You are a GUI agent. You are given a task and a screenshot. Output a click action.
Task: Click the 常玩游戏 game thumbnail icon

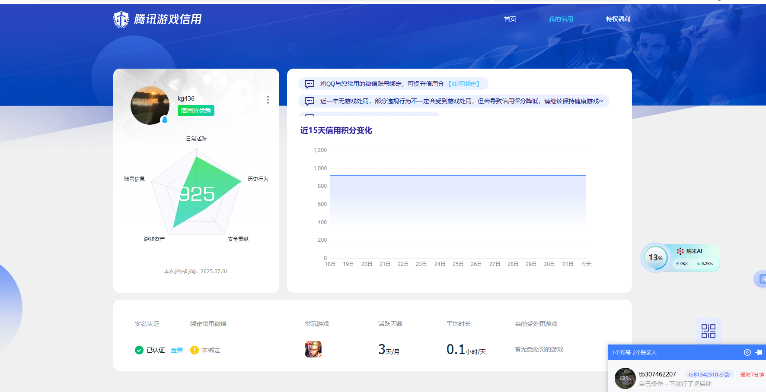[313, 349]
